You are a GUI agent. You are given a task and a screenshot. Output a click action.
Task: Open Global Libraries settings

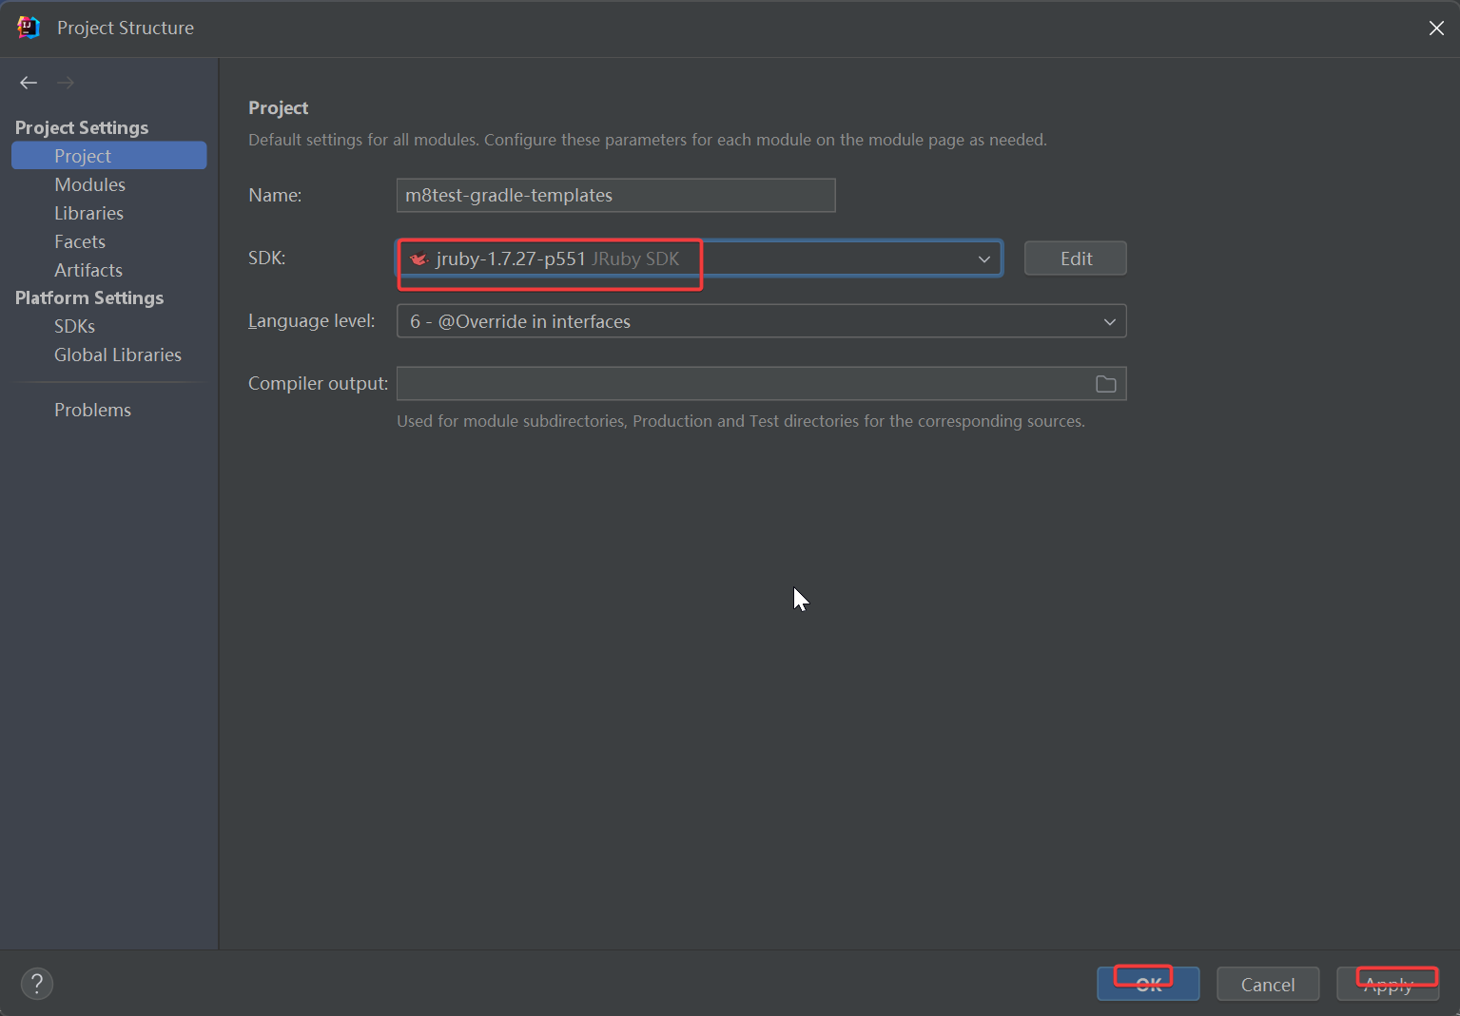pyautogui.click(x=118, y=355)
